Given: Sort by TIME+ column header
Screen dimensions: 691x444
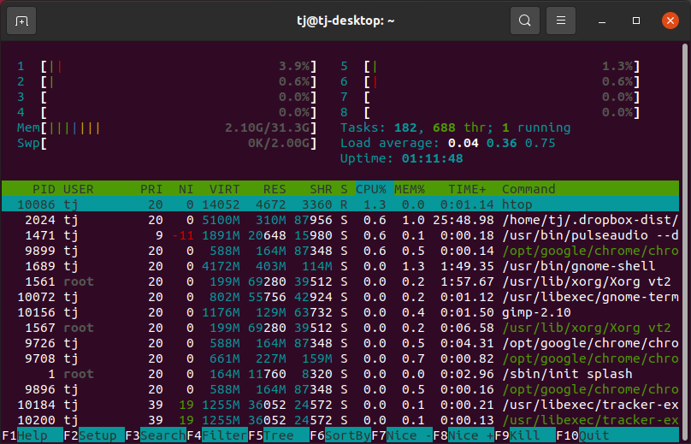Looking at the screenshot, I should point(467,189).
